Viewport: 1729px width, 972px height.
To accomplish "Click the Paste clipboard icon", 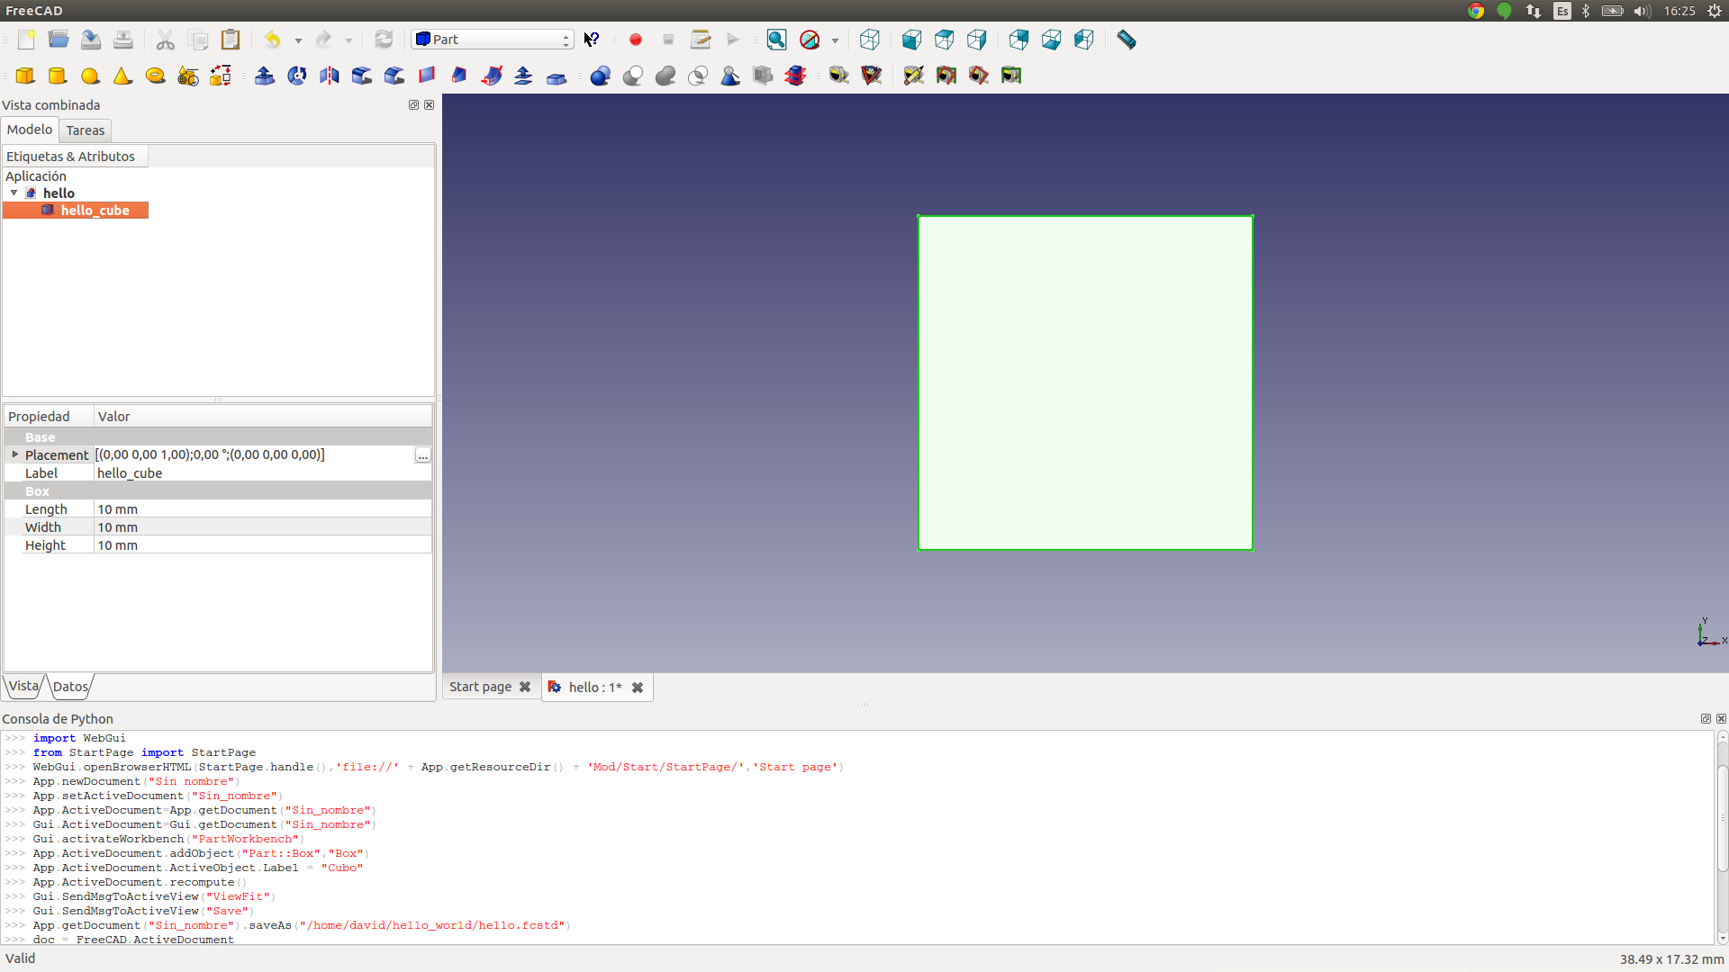I will (x=231, y=40).
